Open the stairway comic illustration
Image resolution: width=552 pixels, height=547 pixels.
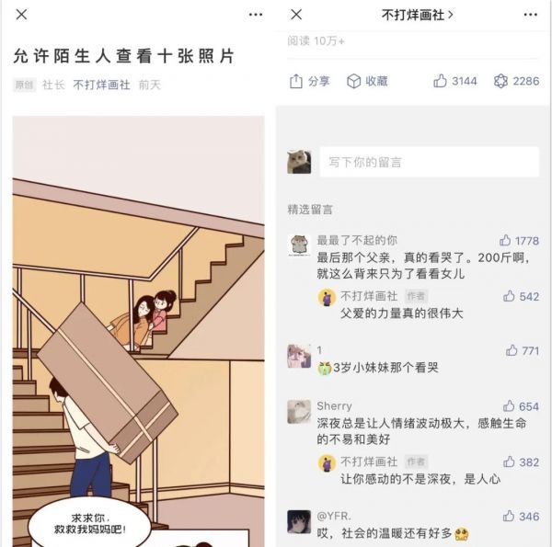(x=138, y=331)
